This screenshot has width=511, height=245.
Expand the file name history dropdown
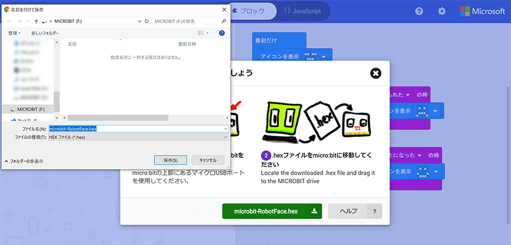point(226,129)
